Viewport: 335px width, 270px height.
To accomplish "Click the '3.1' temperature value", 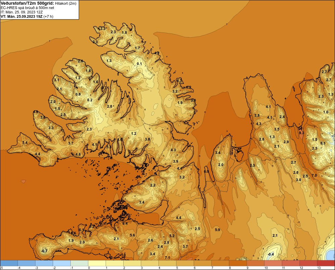I will [x=56, y=80].
